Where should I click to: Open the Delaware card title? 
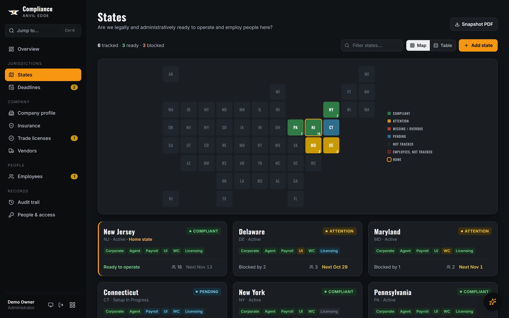click(252, 232)
